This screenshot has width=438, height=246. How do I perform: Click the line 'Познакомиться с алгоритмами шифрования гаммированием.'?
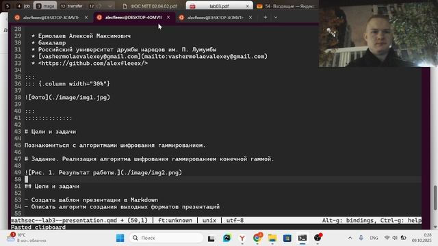[x=115, y=146]
